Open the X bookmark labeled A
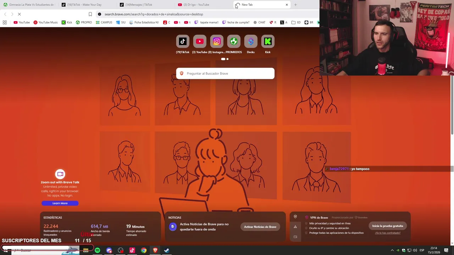 coord(283,22)
